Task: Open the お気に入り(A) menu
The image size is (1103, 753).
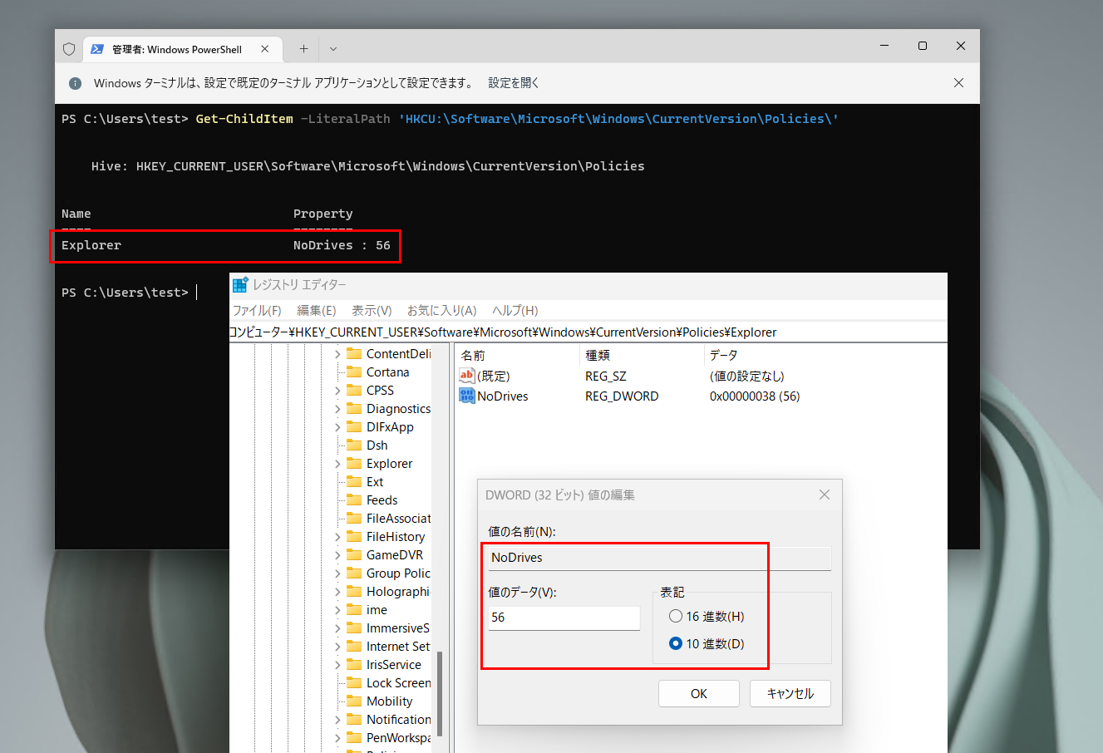Action: pos(441,310)
